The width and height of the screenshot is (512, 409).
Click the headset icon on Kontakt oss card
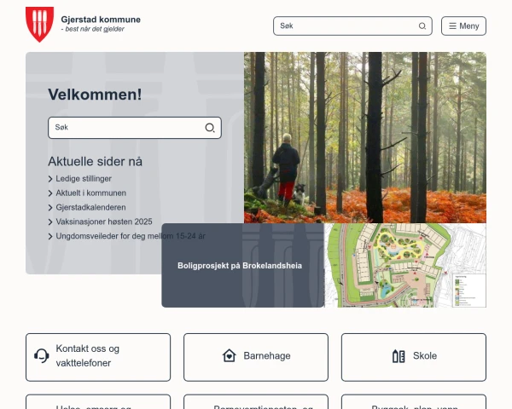coord(41,356)
